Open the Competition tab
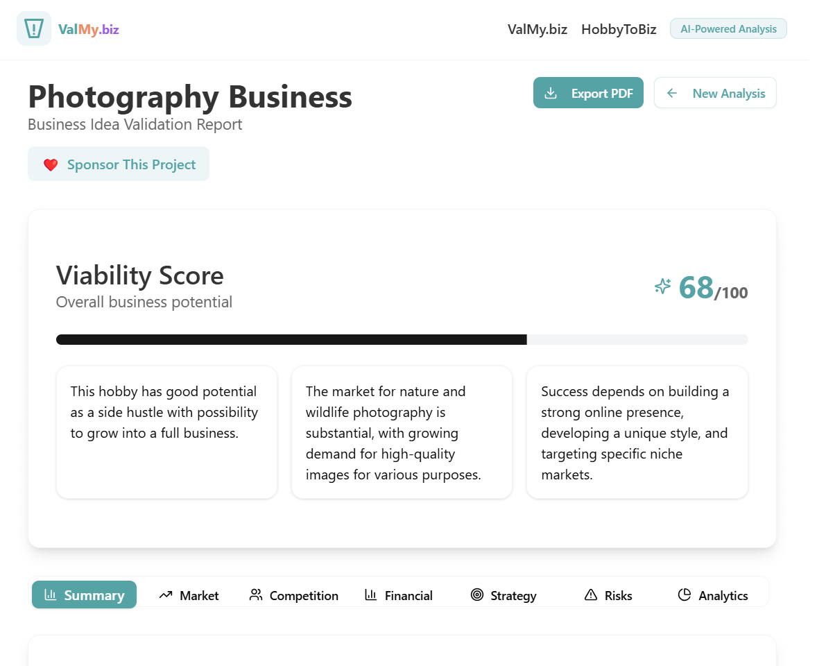This screenshot has width=817, height=666. click(x=294, y=595)
